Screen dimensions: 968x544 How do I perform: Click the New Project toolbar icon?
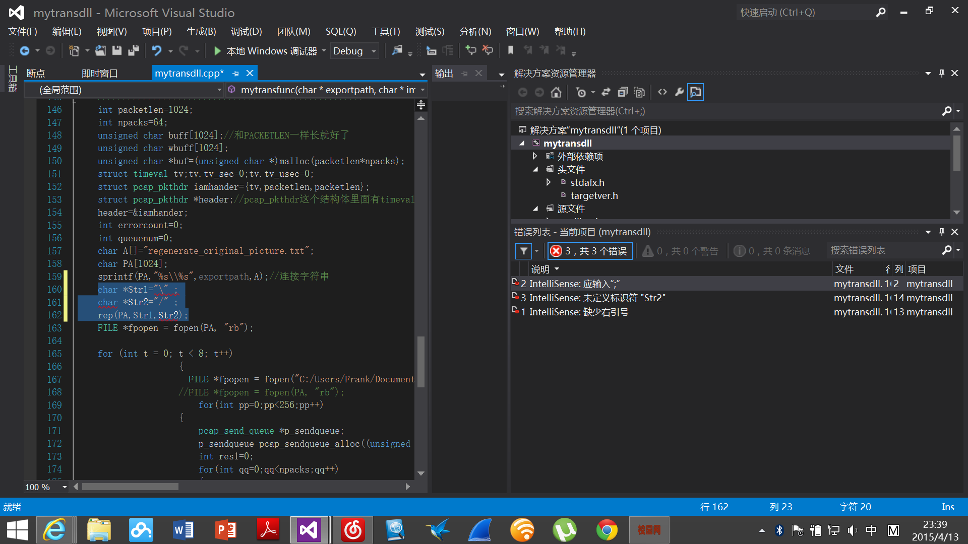[74, 51]
